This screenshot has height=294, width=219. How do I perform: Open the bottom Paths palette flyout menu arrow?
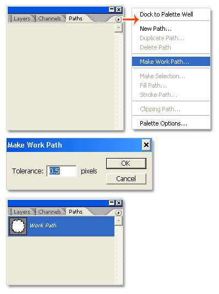[x=118, y=213]
